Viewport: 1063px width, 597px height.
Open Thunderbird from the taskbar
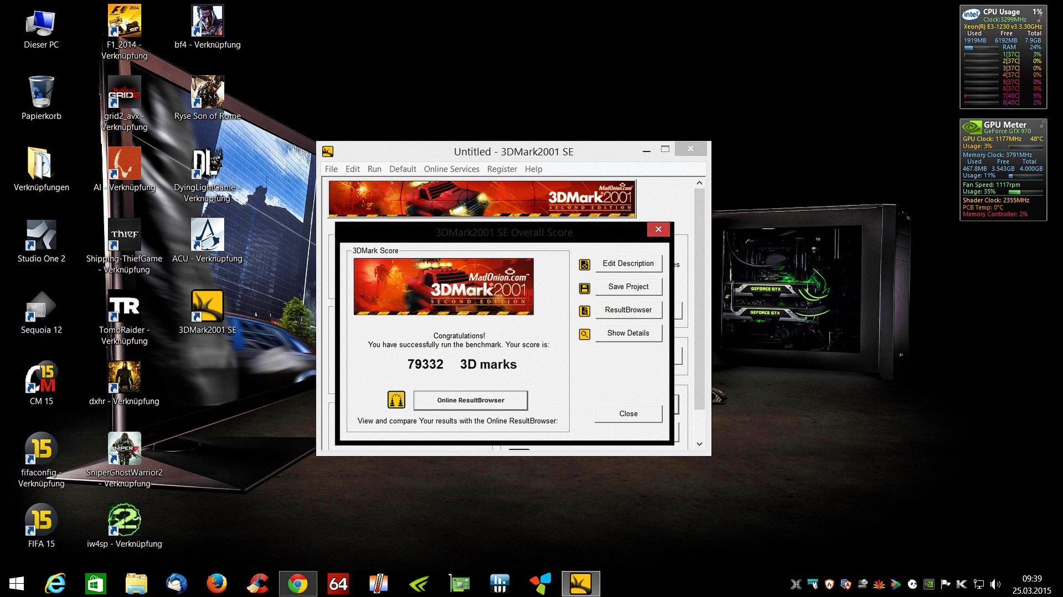176,584
